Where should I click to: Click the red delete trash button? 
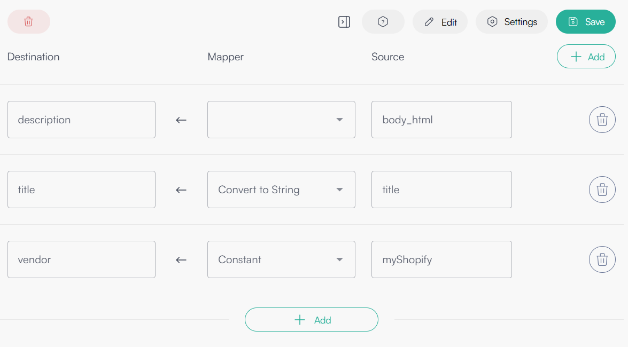coord(29,21)
